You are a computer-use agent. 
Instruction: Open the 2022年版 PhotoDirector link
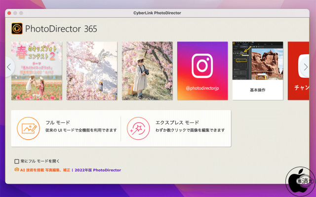pos(98,170)
